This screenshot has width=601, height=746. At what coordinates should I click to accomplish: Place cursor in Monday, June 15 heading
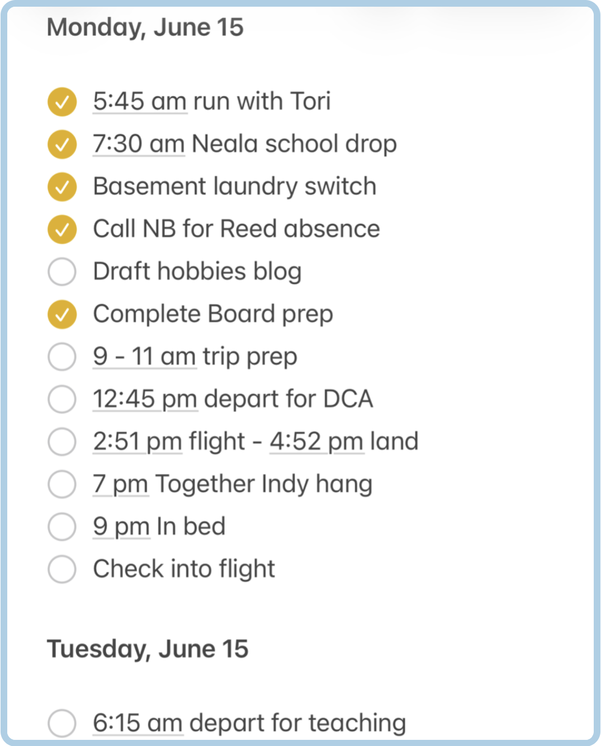(145, 27)
